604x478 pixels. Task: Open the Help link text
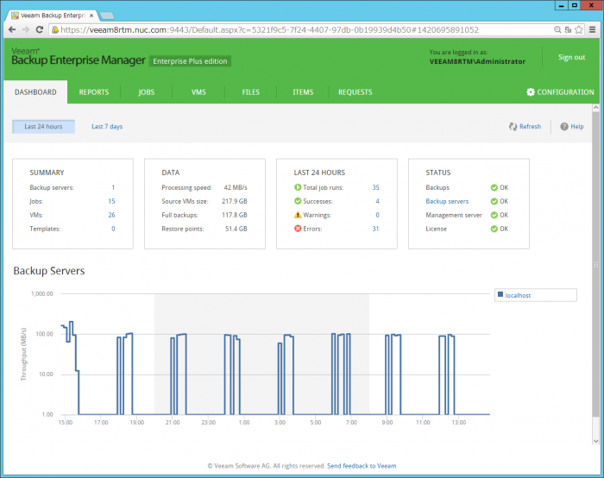pyautogui.click(x=577, y=126)
